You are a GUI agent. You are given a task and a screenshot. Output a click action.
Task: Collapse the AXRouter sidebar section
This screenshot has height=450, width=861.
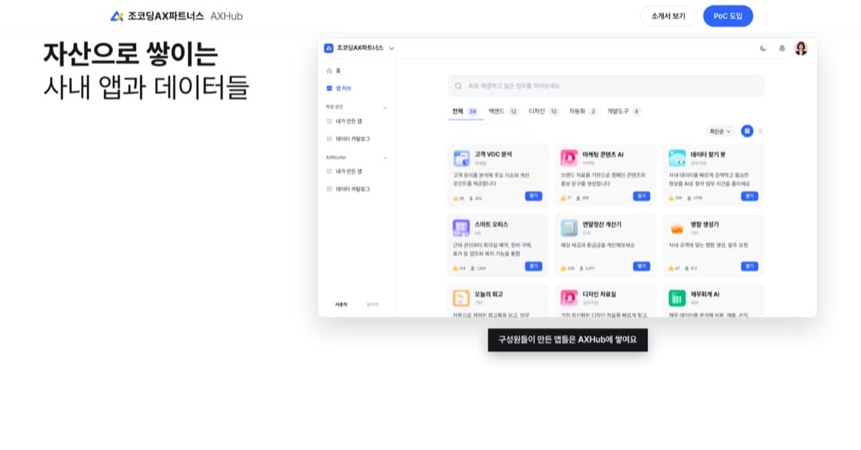[x=385, y=157]
